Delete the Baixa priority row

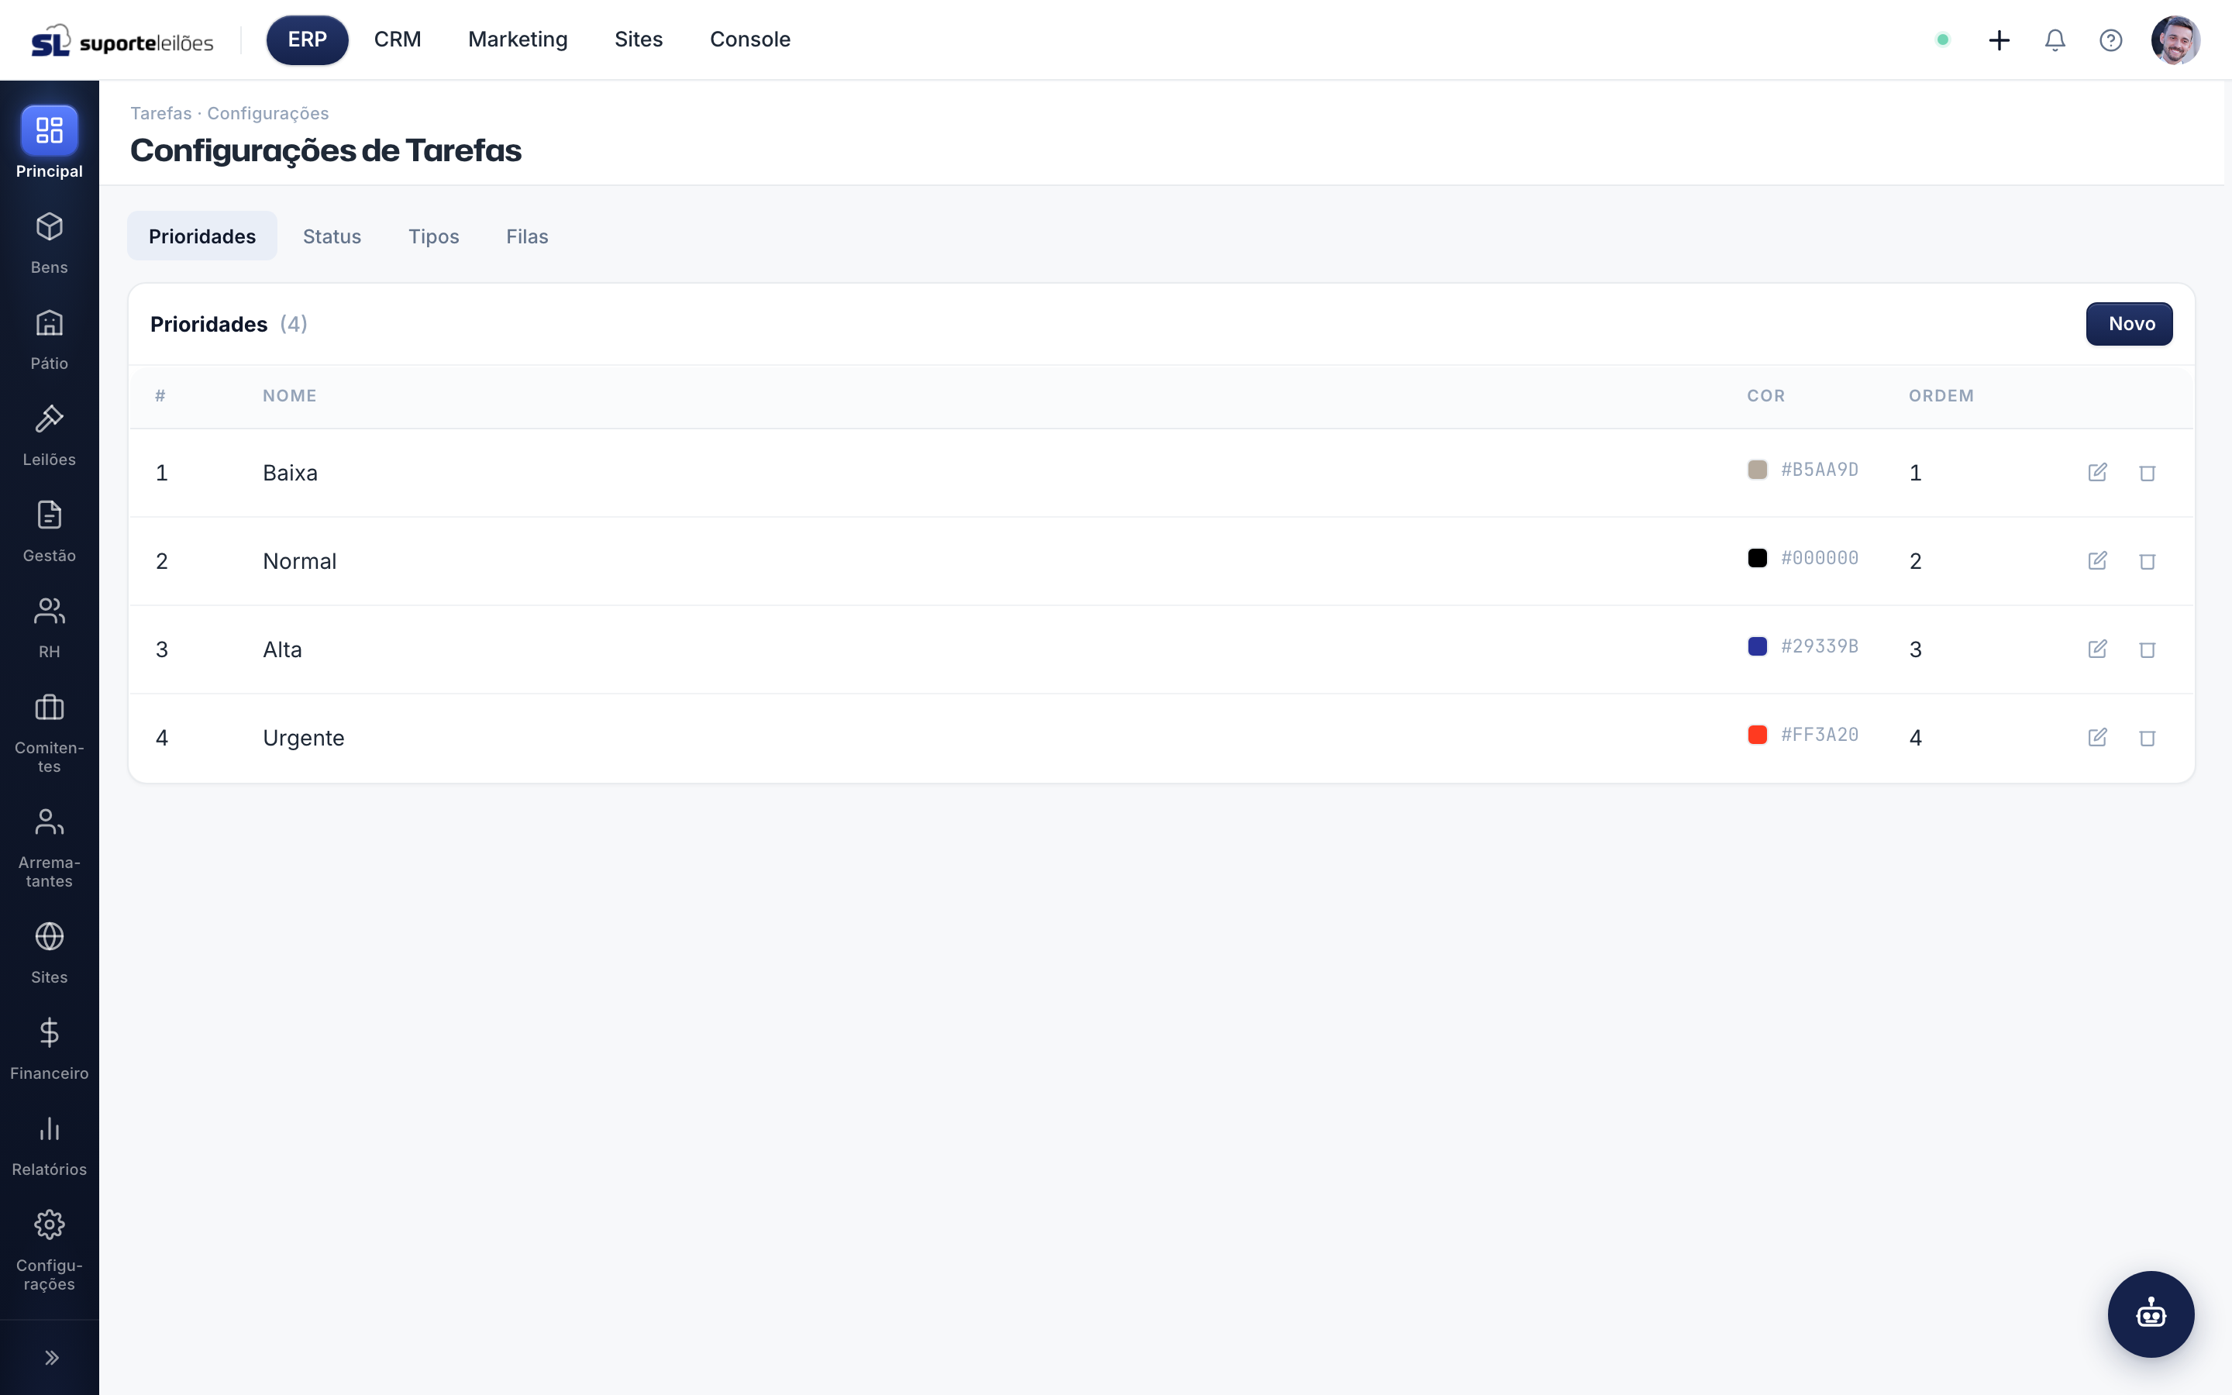(x=2148, y=473)
